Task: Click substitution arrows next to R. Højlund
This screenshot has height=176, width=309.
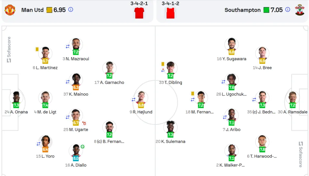Action: (x=134, y=100)
